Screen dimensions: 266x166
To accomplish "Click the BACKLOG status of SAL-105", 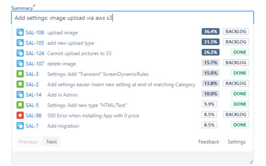I will click(236, 42).
